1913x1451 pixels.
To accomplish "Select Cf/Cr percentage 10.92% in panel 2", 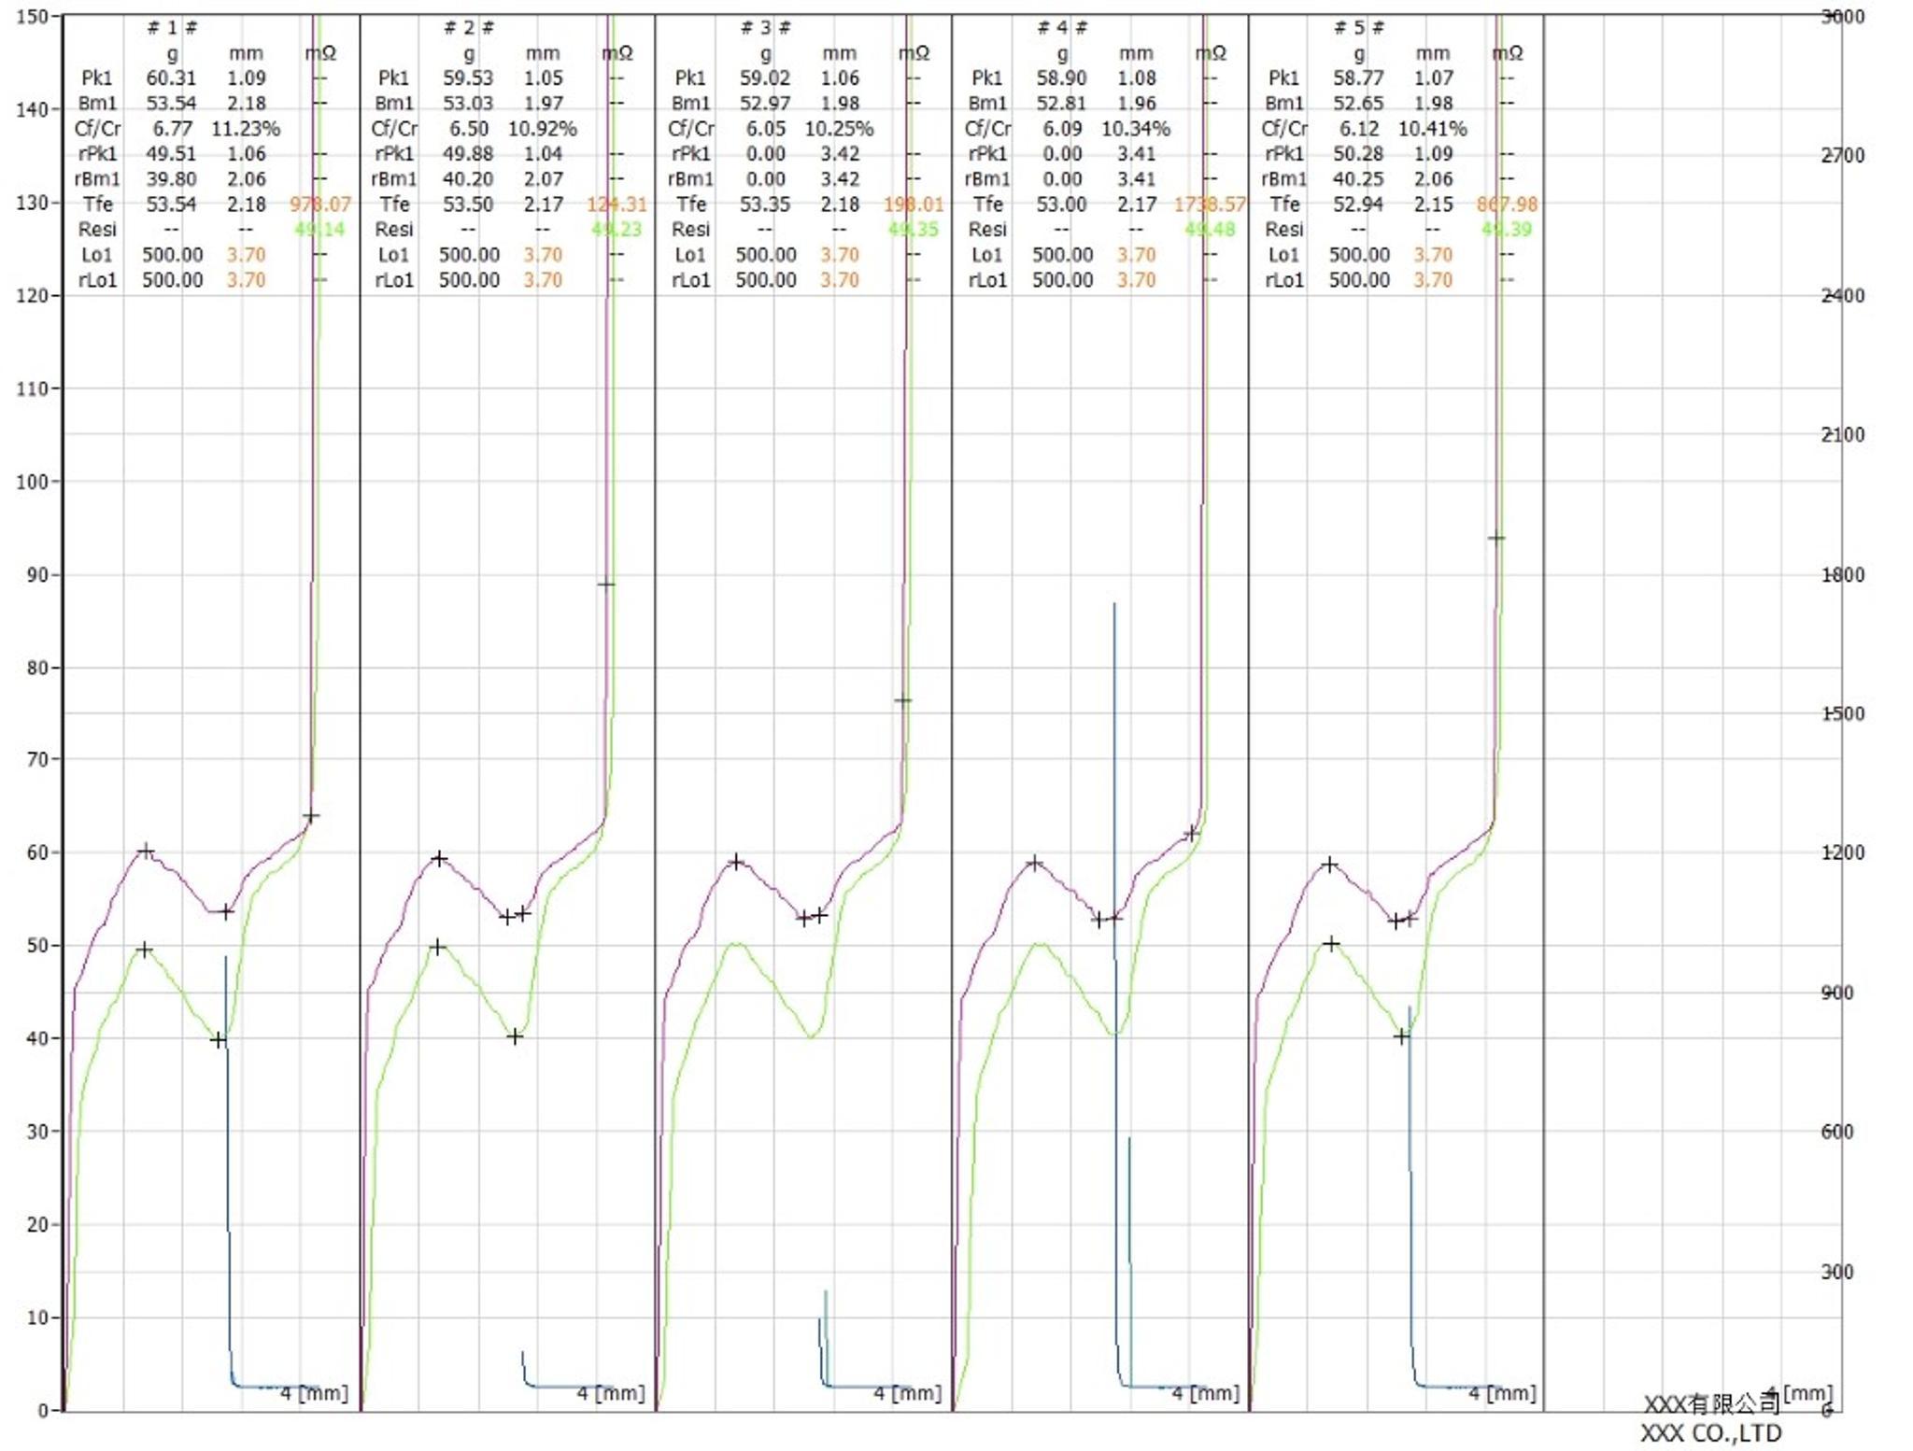I will [x=542, y=129].
